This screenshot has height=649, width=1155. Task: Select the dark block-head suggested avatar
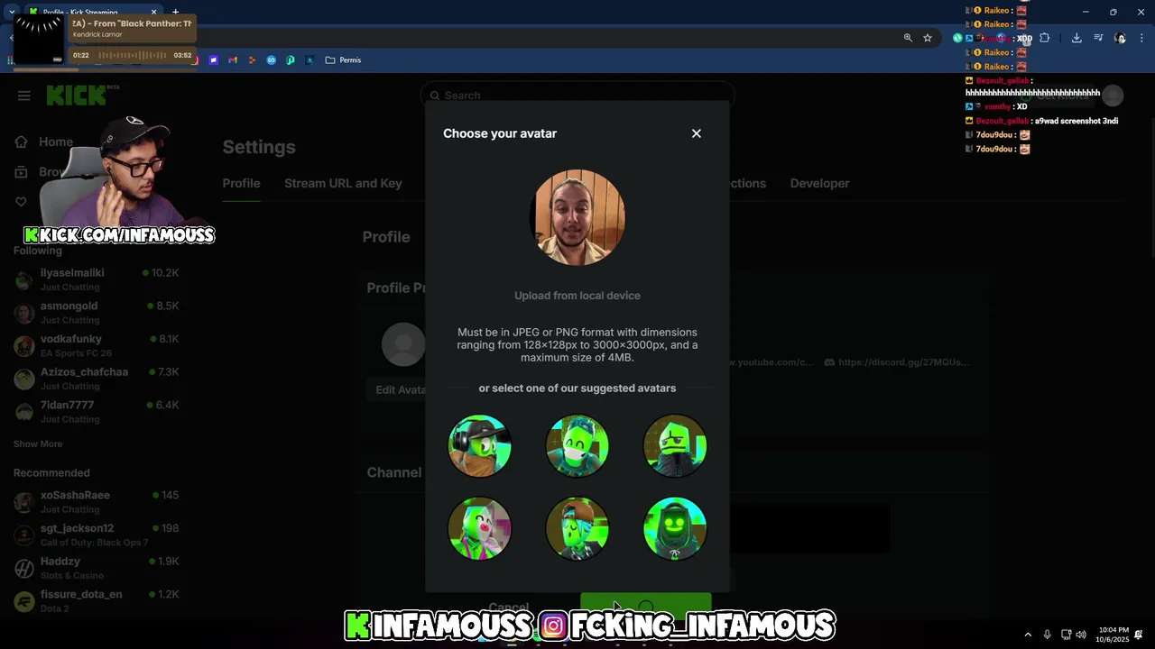point(675,445)
